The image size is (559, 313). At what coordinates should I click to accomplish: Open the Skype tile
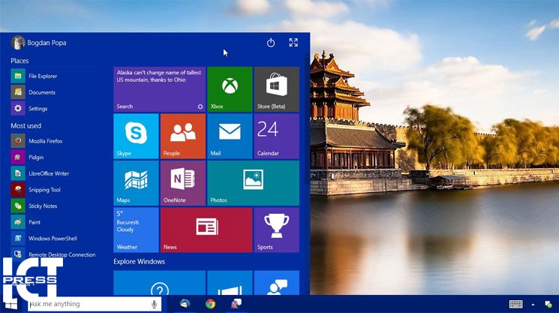(x=136, y=136)
